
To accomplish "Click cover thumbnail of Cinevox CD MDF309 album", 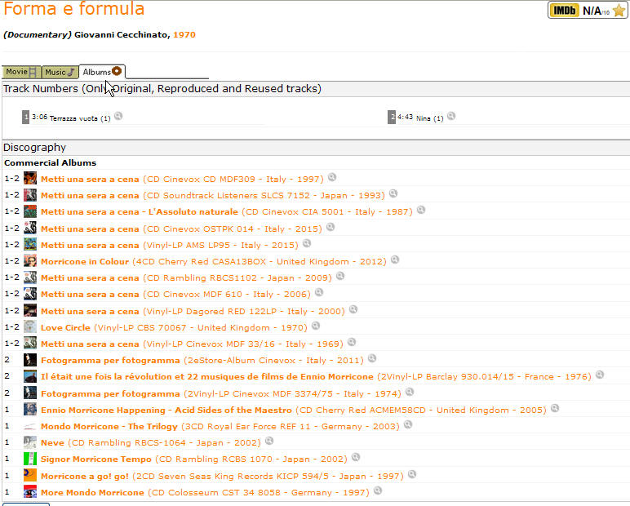I will pyautogui.click(x=30, y=179).
